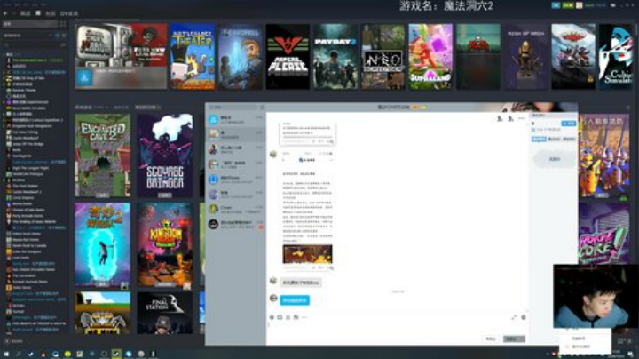Open the PAYDAY 2 game cover
This screenshot has height=359, width=639.
335,56
